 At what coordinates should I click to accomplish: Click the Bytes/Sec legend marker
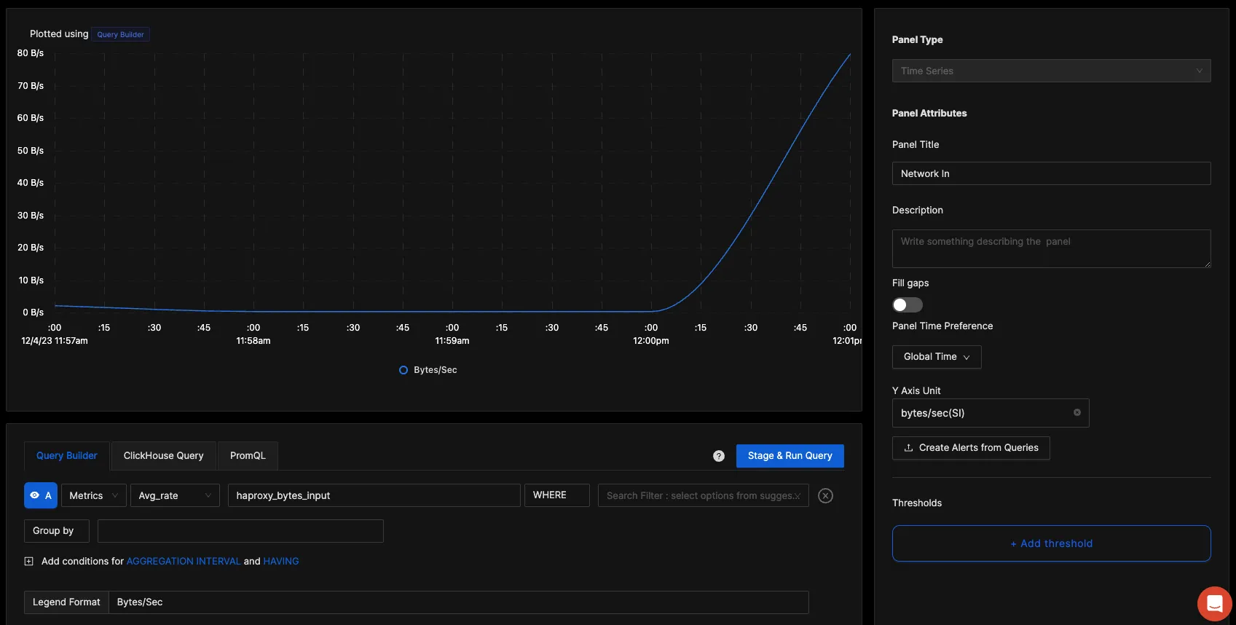pos(404,370)
